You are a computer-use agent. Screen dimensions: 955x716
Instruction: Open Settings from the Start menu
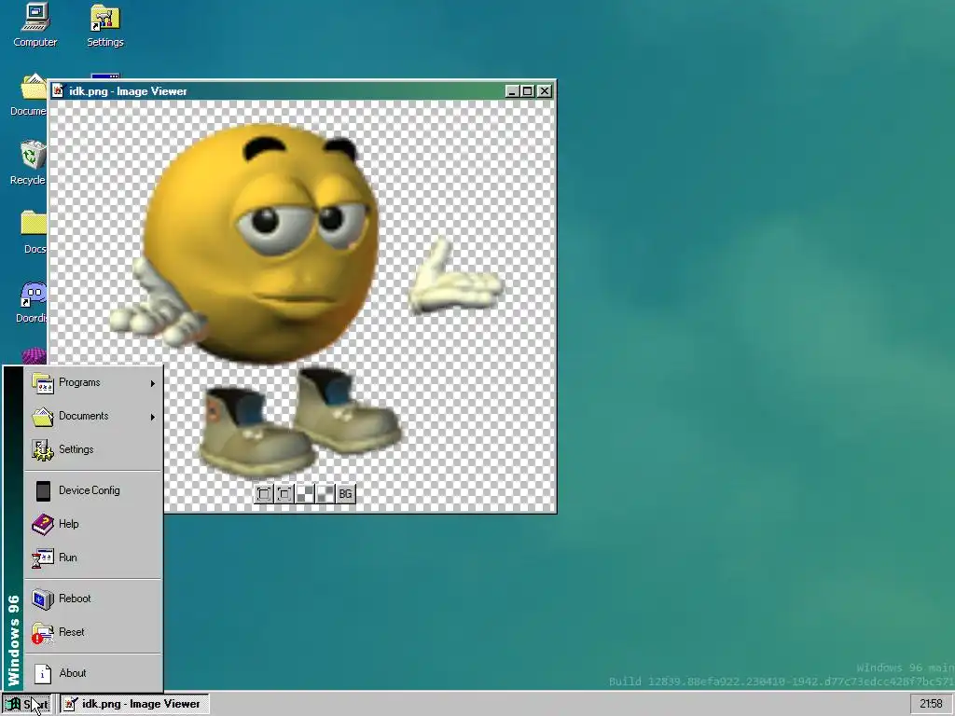(93, 449)
